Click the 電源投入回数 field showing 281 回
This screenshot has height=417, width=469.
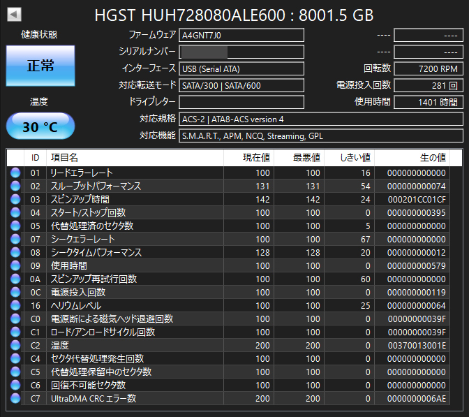tap(429, 86)
